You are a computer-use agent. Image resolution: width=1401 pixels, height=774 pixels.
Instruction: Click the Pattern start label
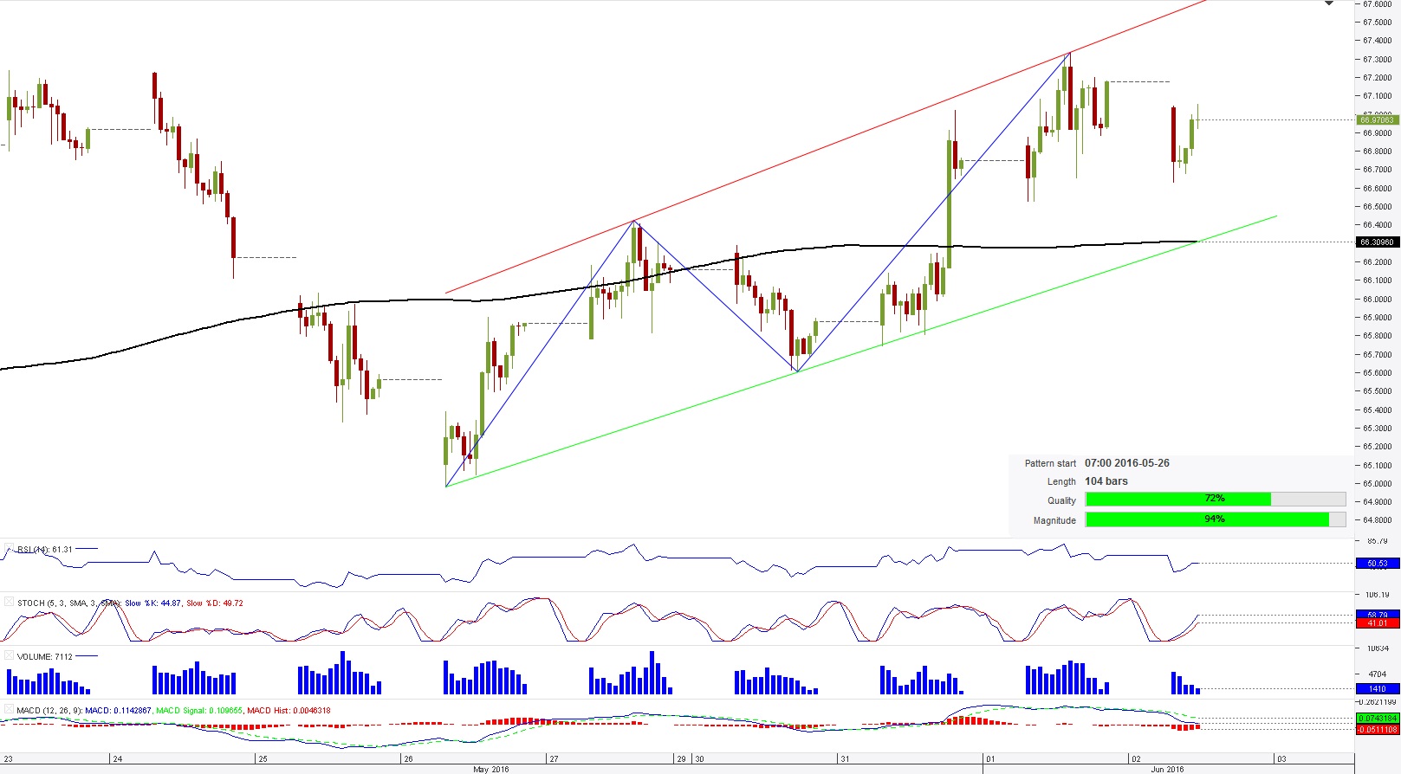(x=1050, y=464)
